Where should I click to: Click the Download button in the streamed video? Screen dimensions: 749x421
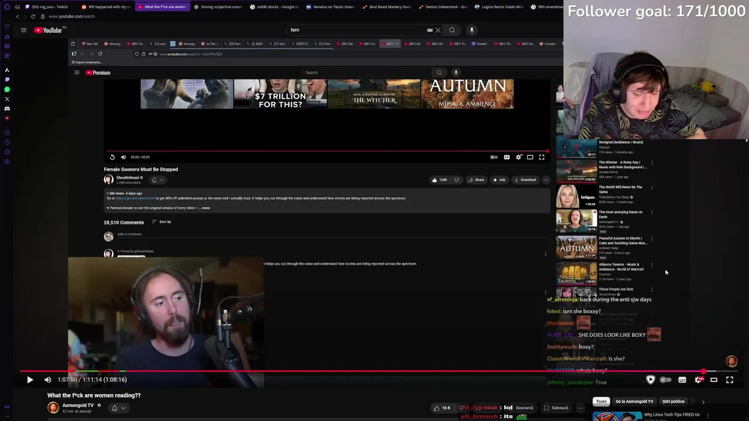coord(525,180)
